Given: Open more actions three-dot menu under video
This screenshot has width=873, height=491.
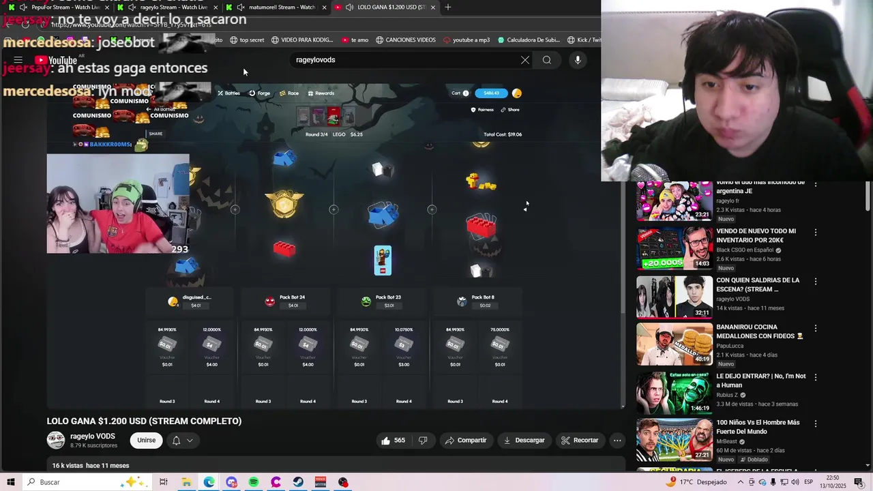Looking at the screenshot, I should coord(617,441).
